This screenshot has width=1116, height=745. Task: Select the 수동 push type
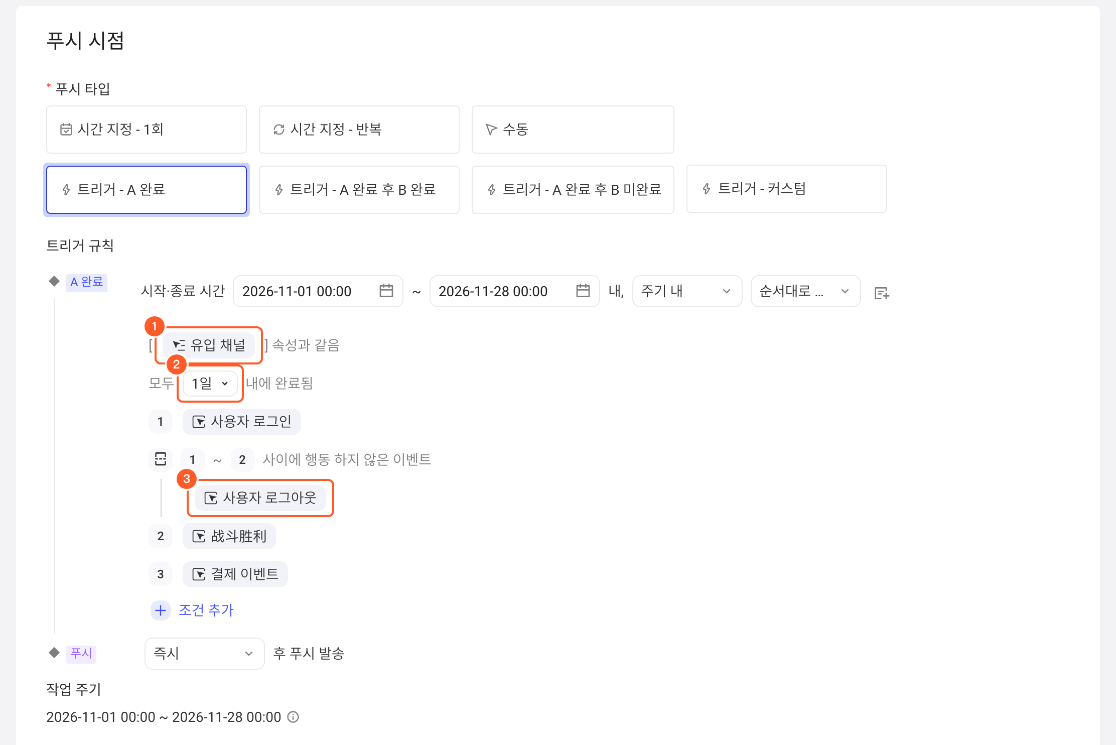click(x=573, y=130)
